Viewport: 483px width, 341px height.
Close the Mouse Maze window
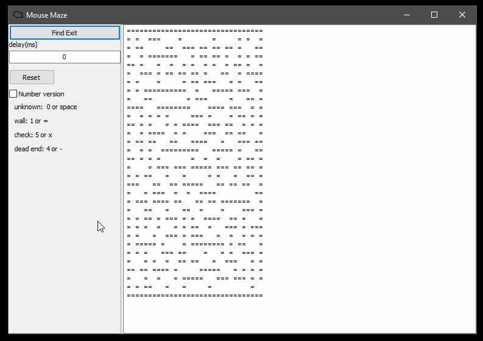[462, 15]
